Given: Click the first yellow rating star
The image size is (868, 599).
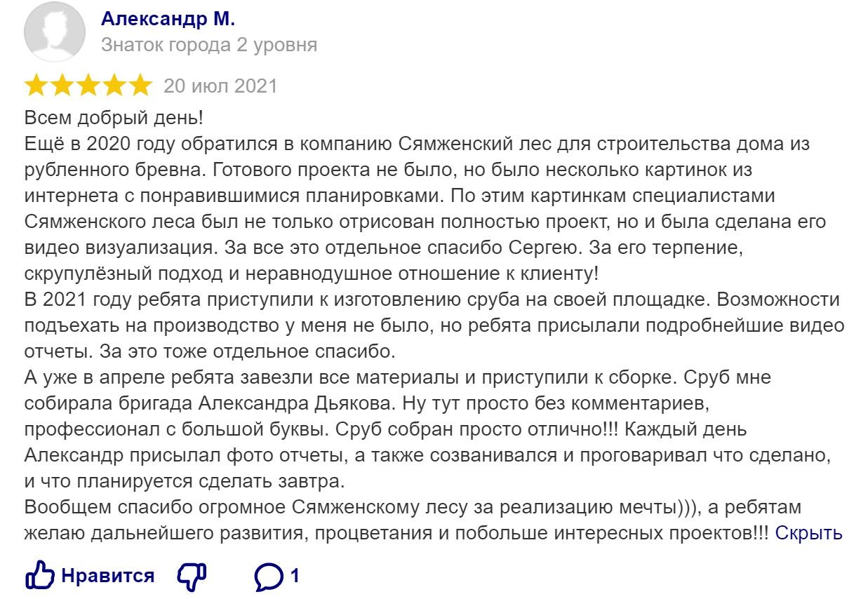Looking at the screenshot, I should point(37,86).
